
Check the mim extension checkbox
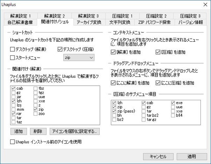point(13,109)
